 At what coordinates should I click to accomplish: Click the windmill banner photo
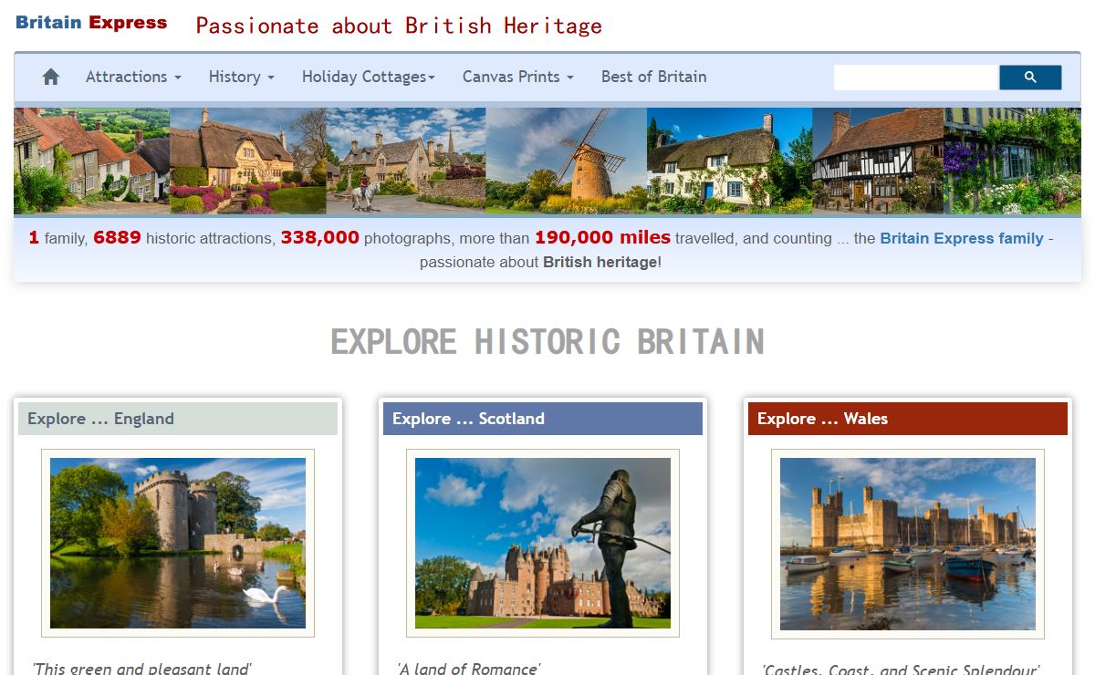click(566, 161)
